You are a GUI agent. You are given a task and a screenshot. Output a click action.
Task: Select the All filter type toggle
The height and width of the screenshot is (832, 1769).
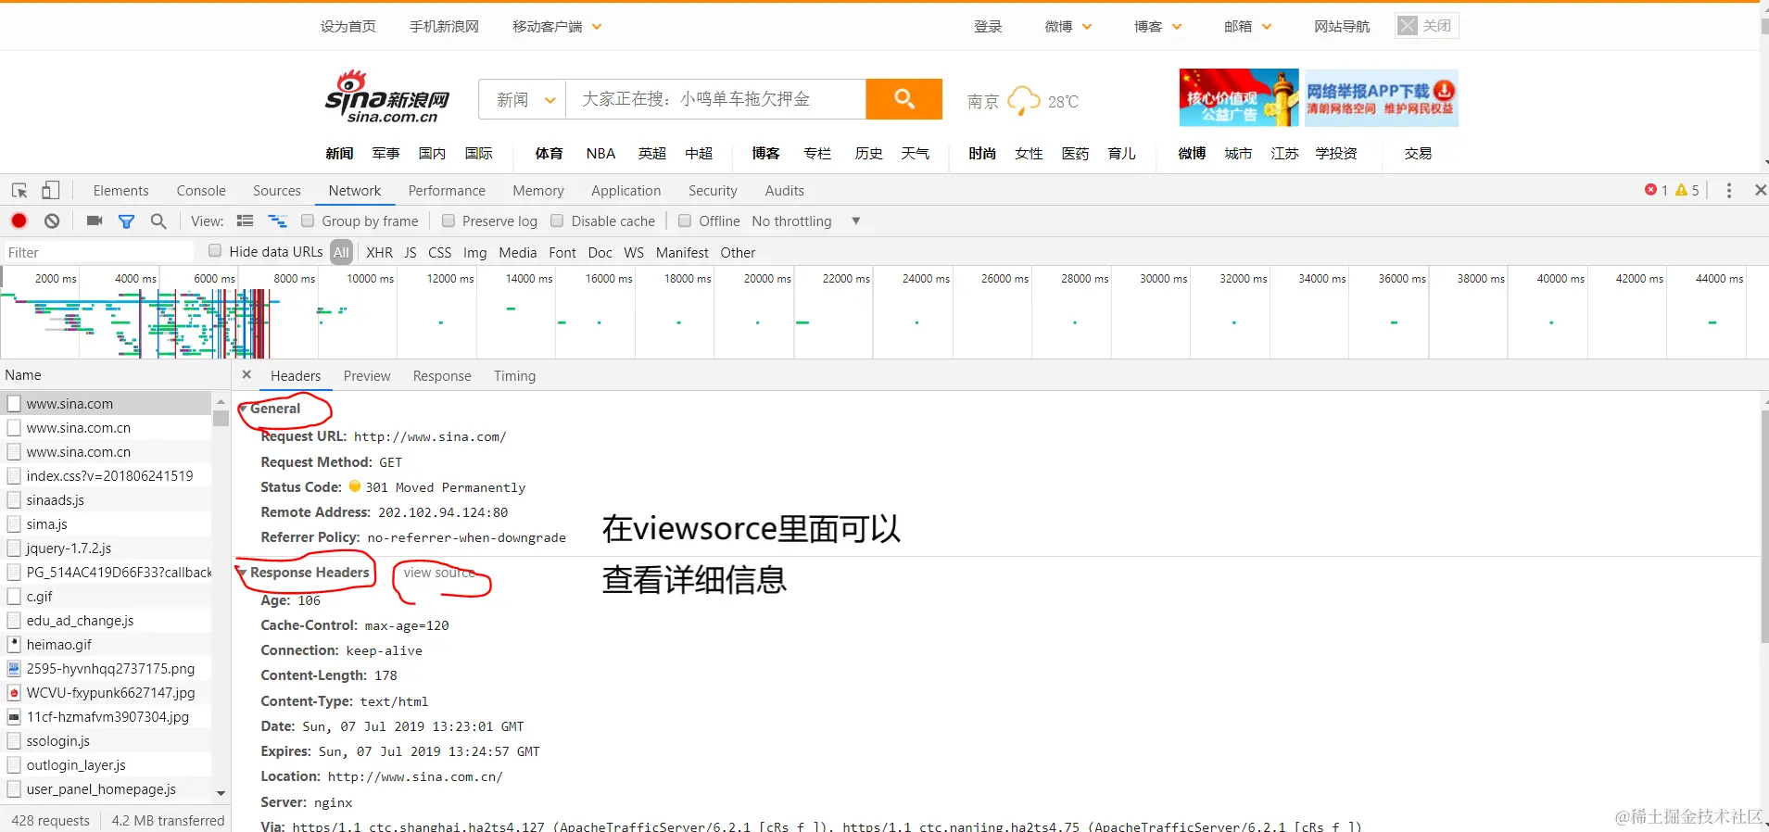point(341,252)
